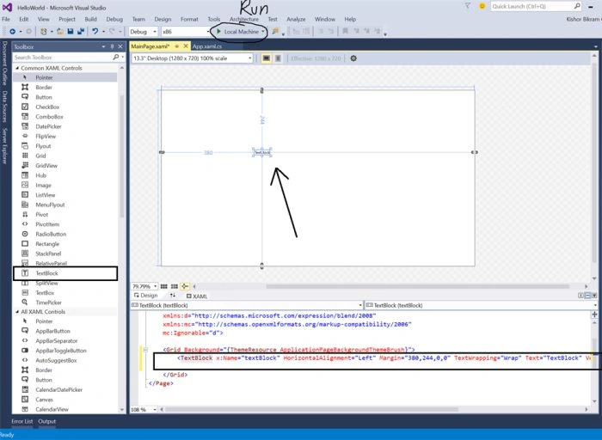Open designer device settings gear
The width and height of the screenshot is (602, 440).
pyautogui.click(x=353, y=58)
